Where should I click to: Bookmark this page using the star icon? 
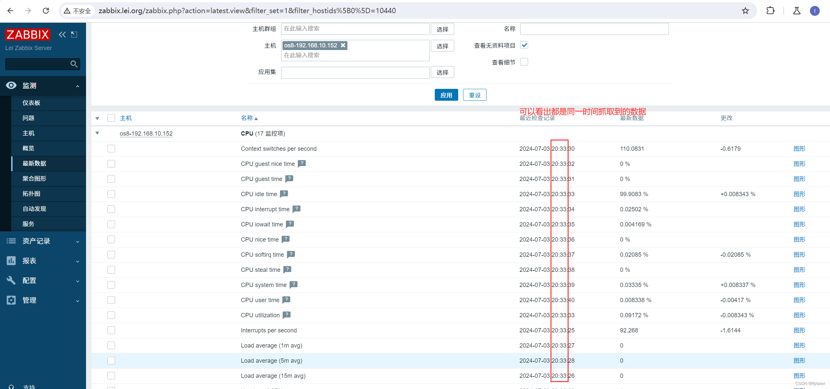point(745,11)
